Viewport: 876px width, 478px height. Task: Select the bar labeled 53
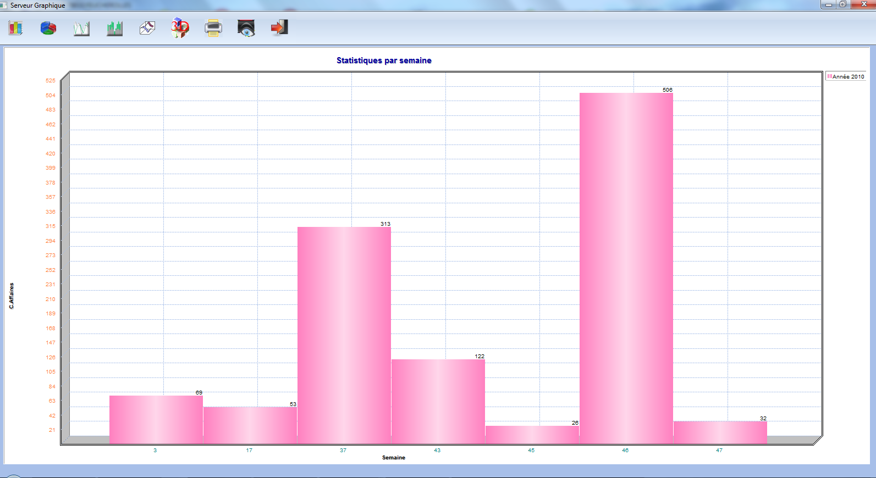(250, 425)
